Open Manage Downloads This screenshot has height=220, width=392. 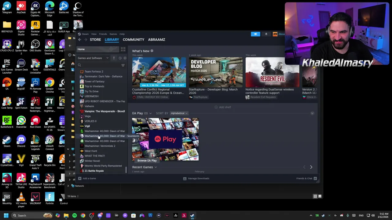(196, 178)
